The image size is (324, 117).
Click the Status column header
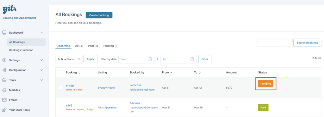[x=263, y=72]
